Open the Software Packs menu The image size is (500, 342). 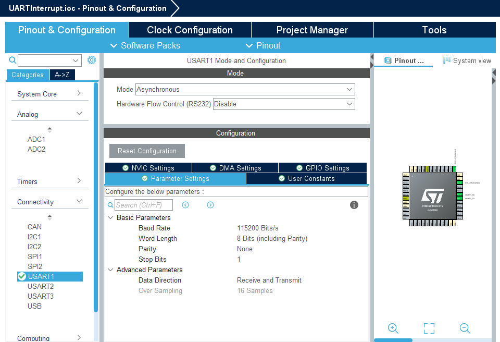(145, 45)
